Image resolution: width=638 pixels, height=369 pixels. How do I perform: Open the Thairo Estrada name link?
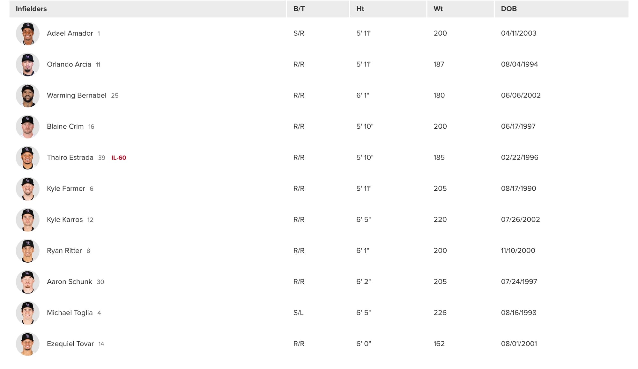(70, 158)
